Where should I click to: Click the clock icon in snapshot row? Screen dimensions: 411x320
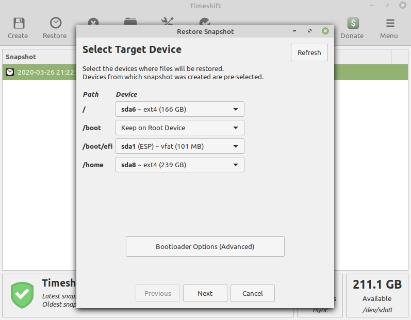click(10, 72)
